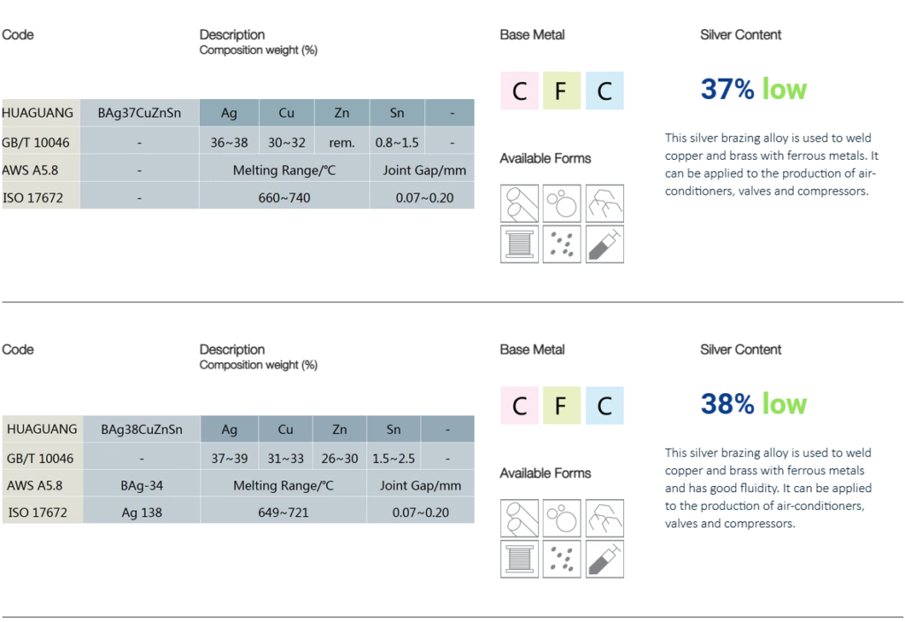Click the bent wire preforms icon for BAg38CuZnSn

click(x=605, y=518)
